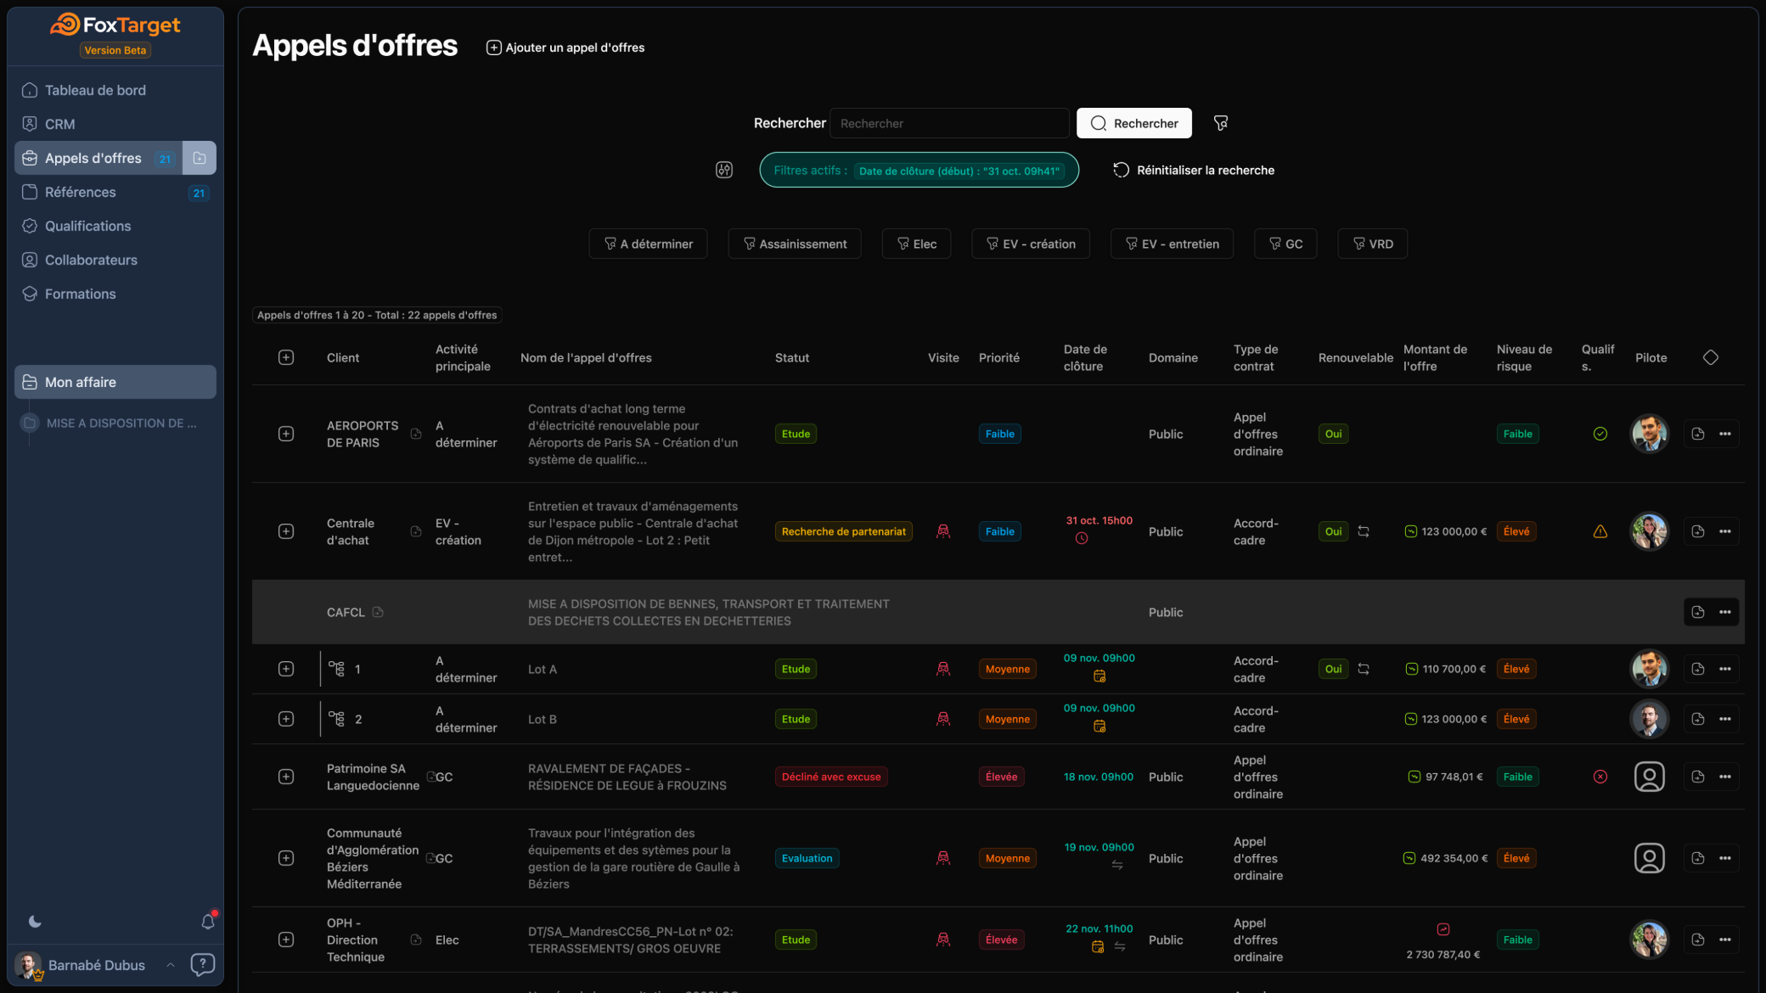The height and width of the screenshot is (993, 1766).
Task: Click the red visit icon on Centrale d'achat row
Action: [x=943, y=531]
